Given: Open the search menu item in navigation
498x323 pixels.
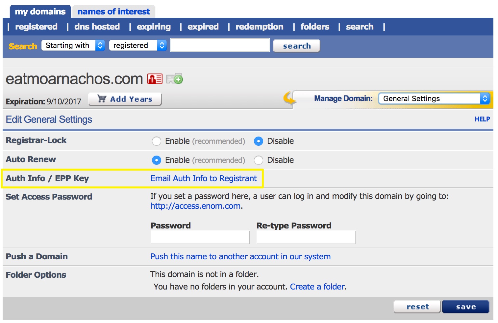Looking at the screenshot, I should [360, 27].
